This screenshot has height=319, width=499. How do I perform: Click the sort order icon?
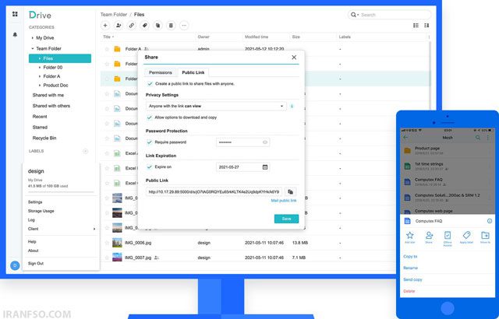[426, 26]
